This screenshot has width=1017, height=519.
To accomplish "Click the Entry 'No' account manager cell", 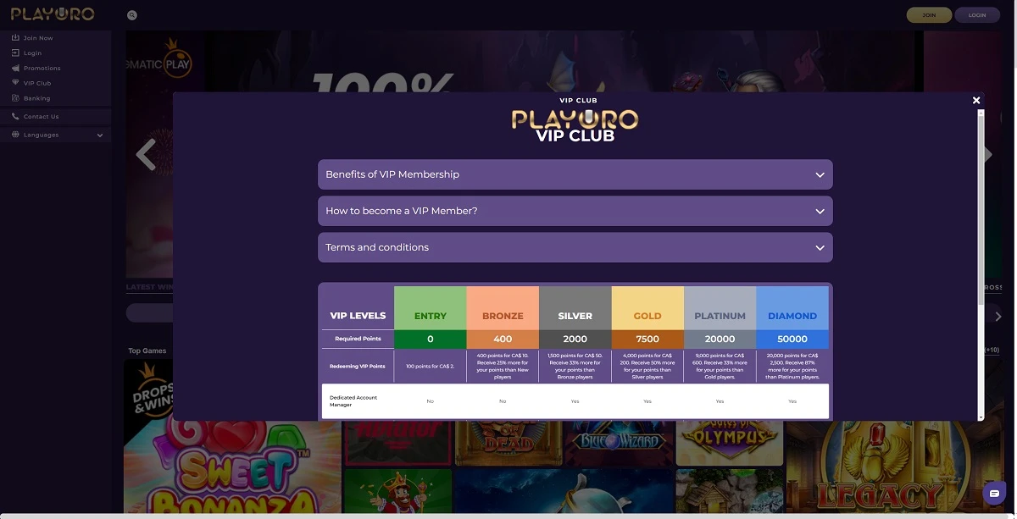I will click(431, 401).
